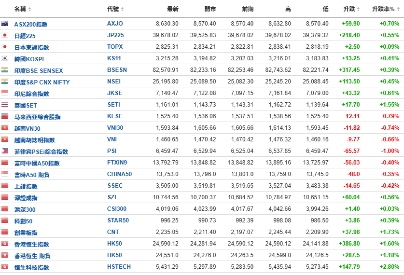This screenshot has height=275, width=404.
Task: Click the latest value 24,590.12
Action: click(166, 244)
